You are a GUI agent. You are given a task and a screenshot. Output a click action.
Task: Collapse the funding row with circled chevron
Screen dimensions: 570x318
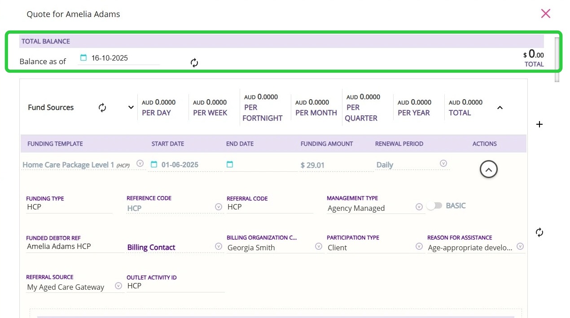(489, 170)
